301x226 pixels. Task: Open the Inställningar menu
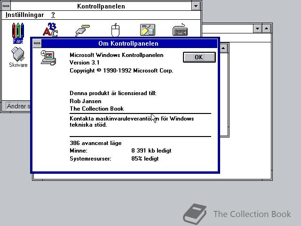[x=24, y=15]
